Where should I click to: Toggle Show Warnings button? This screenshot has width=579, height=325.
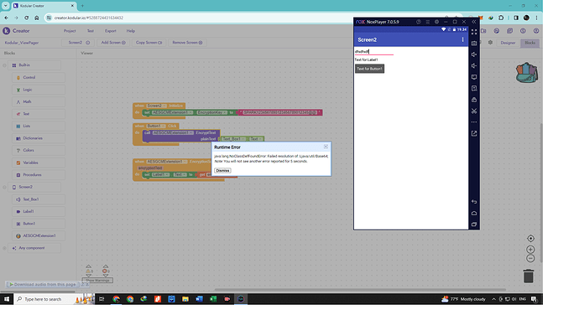[97, 281]
